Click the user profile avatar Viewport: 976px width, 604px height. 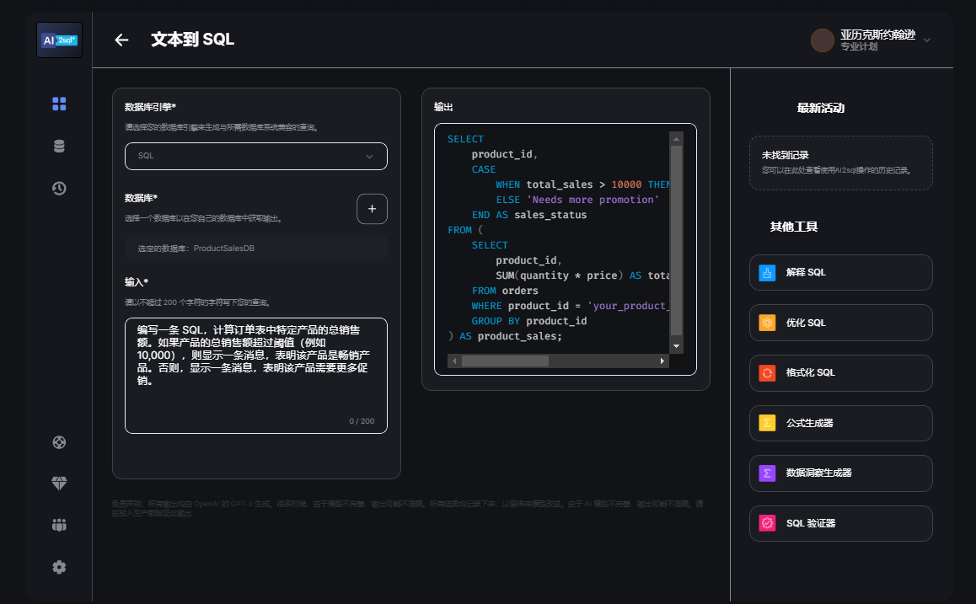pos(823,40)
